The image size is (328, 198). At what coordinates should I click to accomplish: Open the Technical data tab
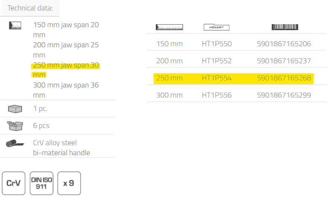point(30,8)
